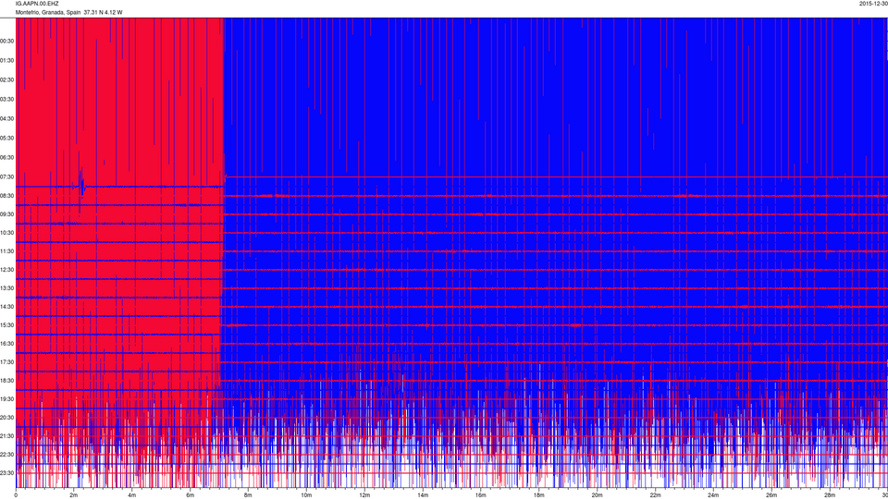Select the 11:30 time row label
This screenshot has width=888, height=499.
(6, 251)
